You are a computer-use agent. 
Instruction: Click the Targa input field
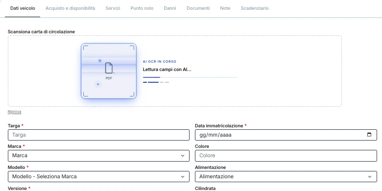point(98,135)
